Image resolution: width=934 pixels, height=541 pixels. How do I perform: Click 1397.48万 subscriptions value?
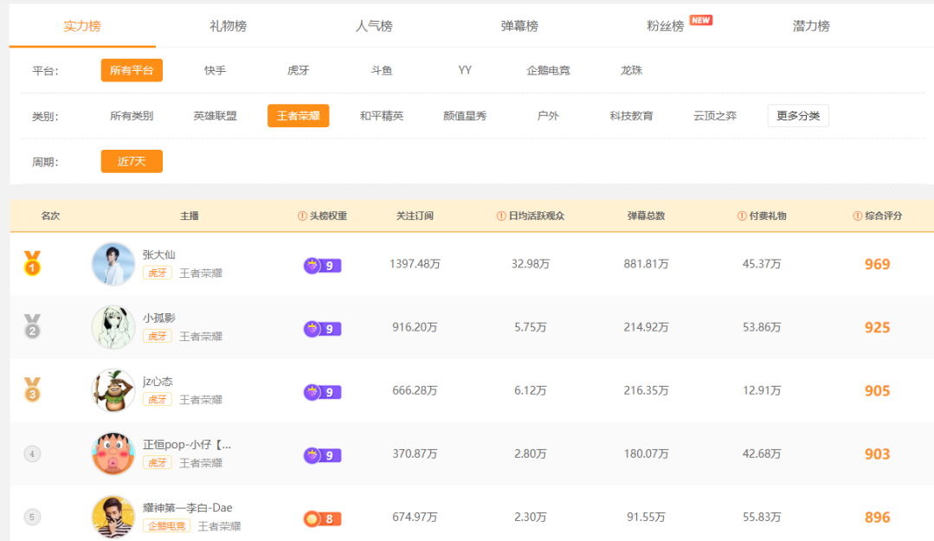[x=415, y=264]
